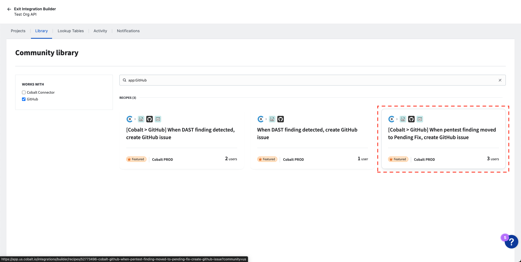The width and height of the screenshot is (521, 262).
Task: Click the Cobalt icon on the pentest recipe card
Action: pyautogui.click(x=391, y=119)
